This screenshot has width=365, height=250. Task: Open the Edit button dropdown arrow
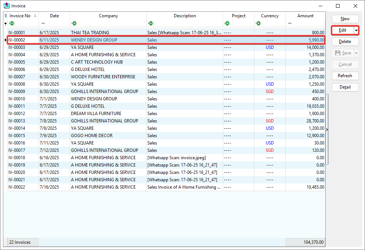coord(356,30)
